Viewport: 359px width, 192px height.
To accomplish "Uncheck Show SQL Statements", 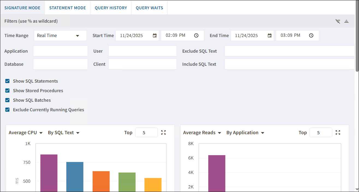I will (7, 81).
